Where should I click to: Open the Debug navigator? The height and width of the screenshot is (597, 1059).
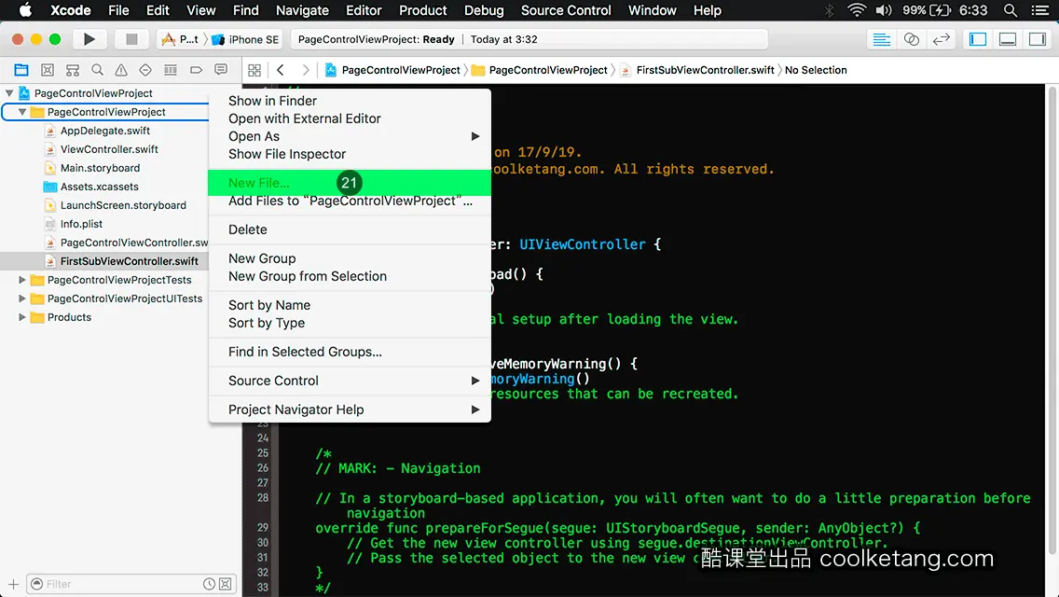point(171,70)
